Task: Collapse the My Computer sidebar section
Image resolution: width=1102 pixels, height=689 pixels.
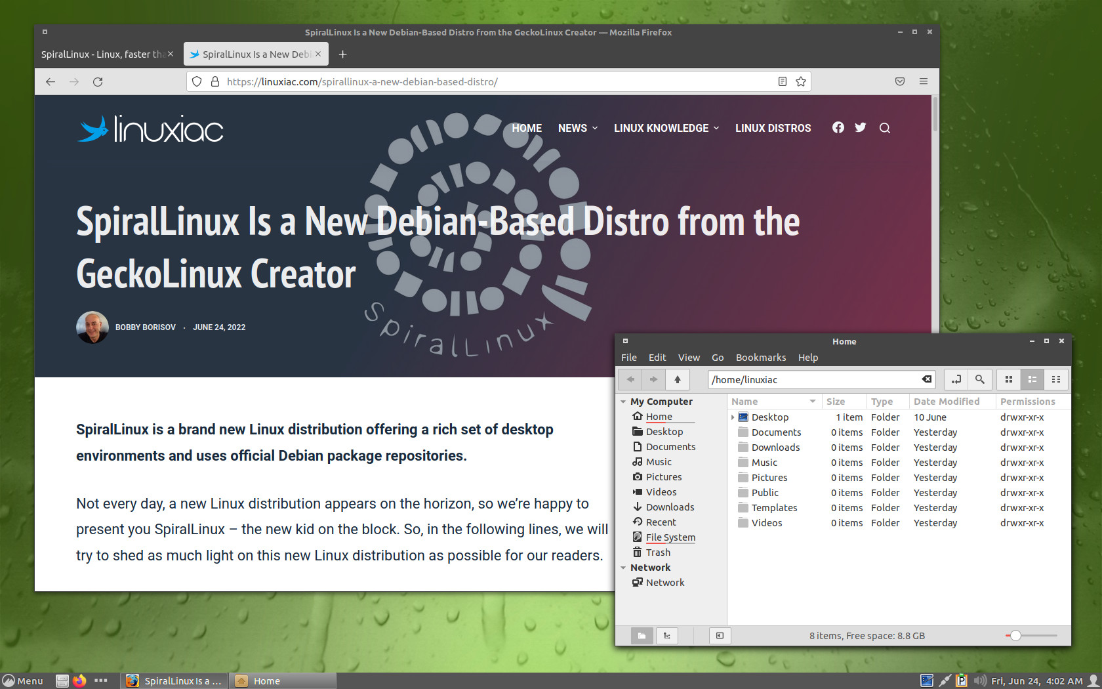Action: click(x=623, y=402)
